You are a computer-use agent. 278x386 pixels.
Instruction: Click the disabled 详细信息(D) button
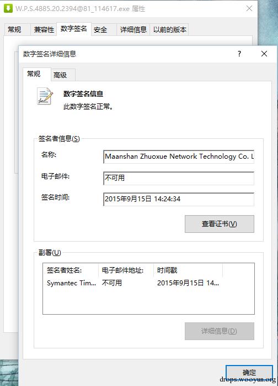tap(220, 331)
